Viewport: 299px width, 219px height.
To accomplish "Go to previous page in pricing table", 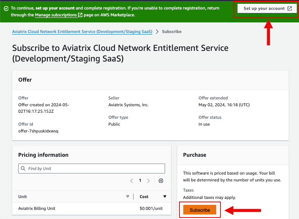I will pos(131,181).
